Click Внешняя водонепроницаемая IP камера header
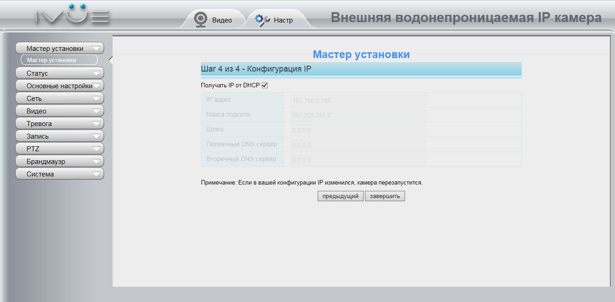 (x=466, y=18)
